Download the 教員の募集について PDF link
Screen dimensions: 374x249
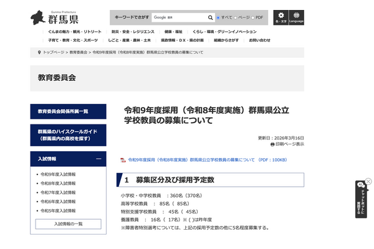point(208,160)
